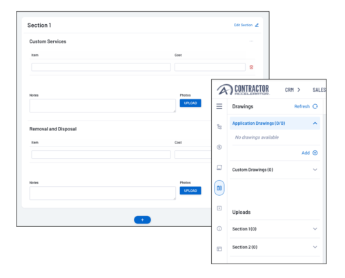The image size is (345, 278).
Task: Click Custom Services Notes text area
Action: [x=103, y=106]
